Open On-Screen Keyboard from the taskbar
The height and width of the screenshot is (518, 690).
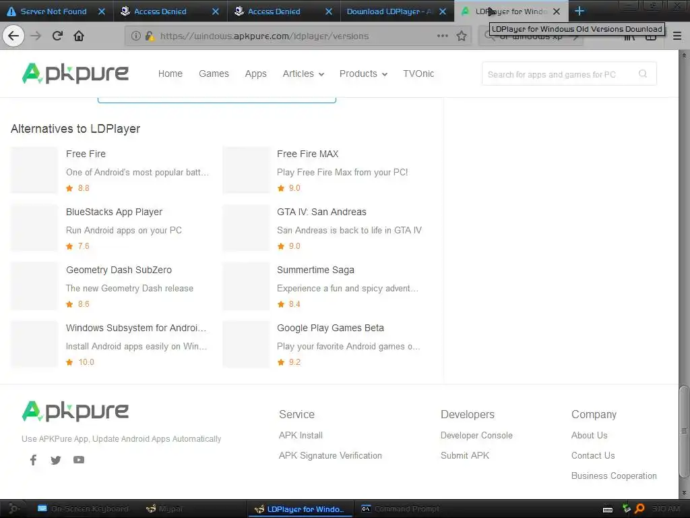83,509
